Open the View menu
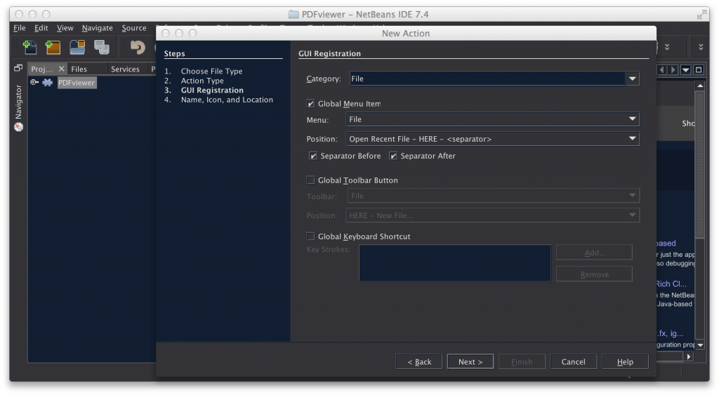This screenshot has width=719, height=395. [x=65, y=28]
